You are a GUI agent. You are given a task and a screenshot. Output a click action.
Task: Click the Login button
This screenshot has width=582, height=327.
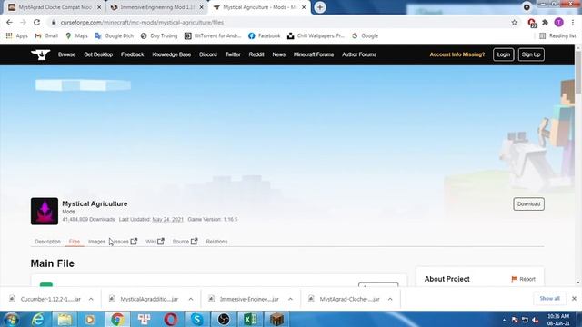[x=503, y=54]
